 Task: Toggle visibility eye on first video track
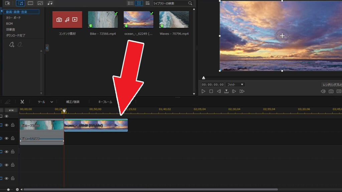click(x=6, y=125)
